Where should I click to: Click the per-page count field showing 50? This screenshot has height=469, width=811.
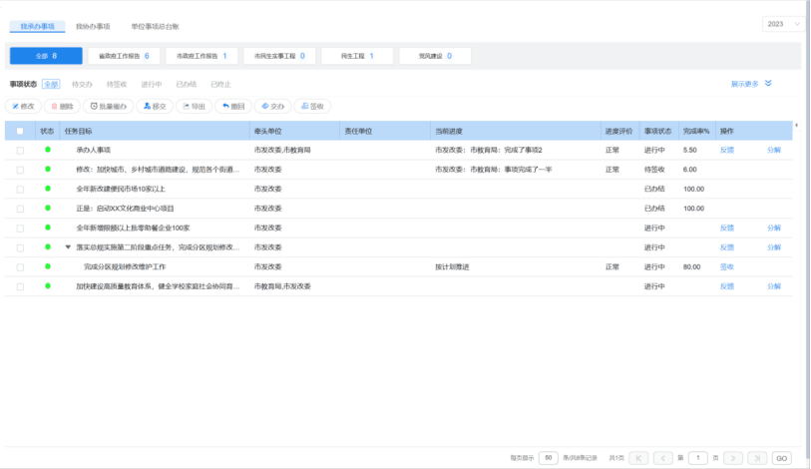click(549, 458)
